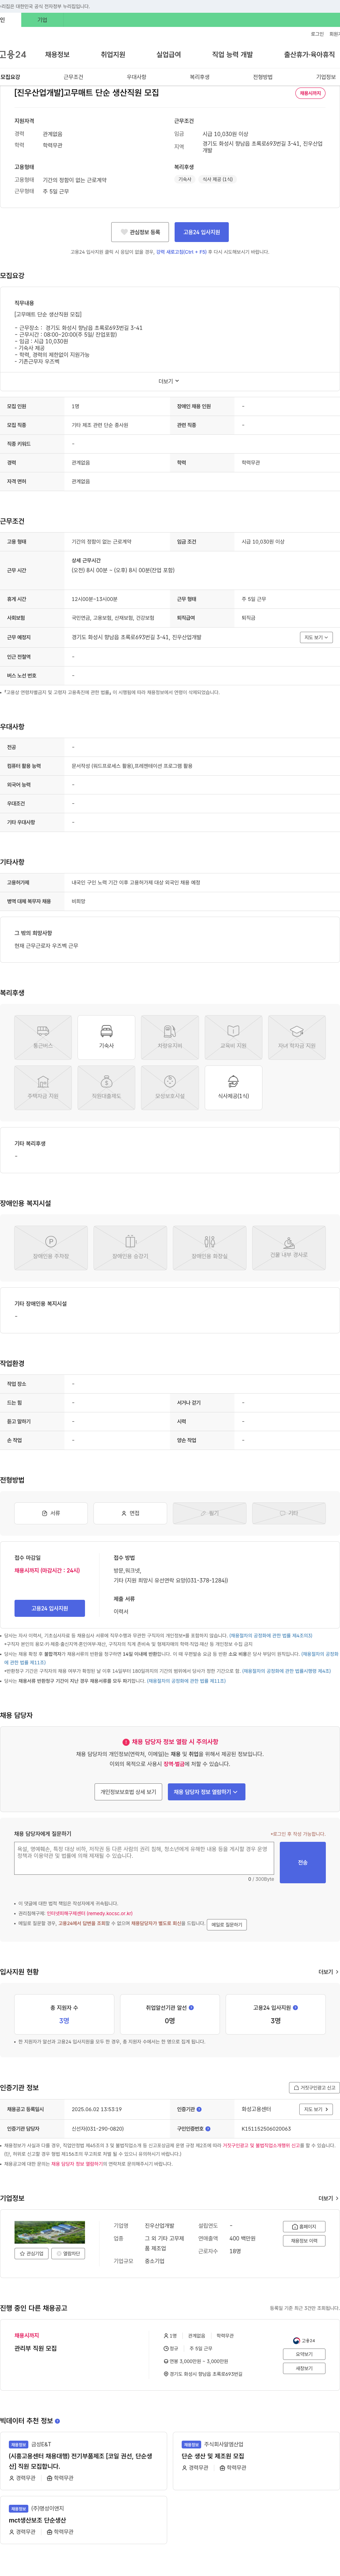
Task: Open the 관리부 직원 모집 posting
Action: point(36,2348)
